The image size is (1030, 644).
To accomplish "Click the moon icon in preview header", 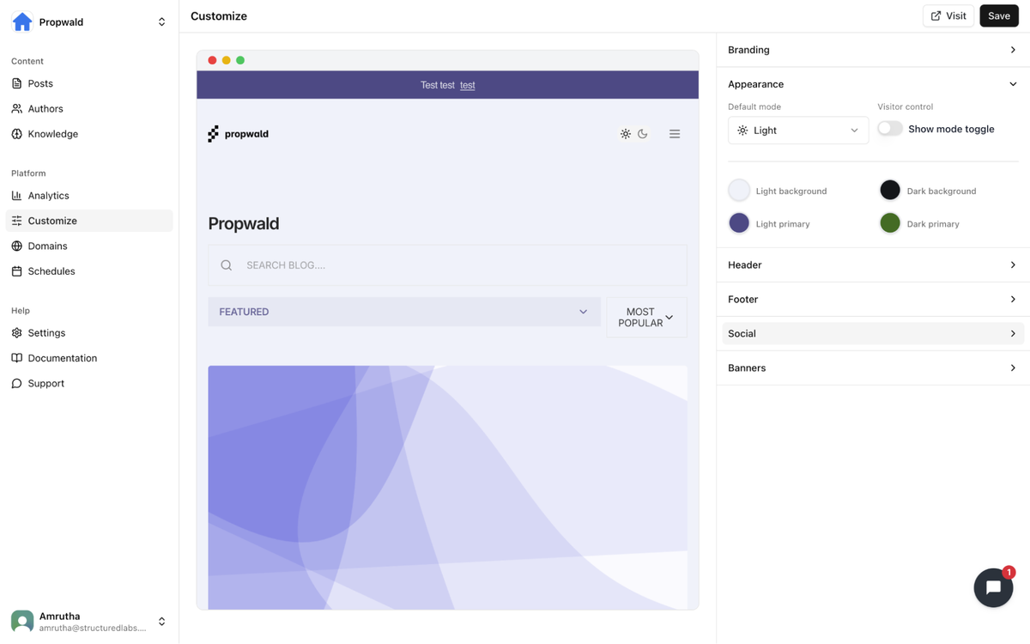I will click(643, 134).
